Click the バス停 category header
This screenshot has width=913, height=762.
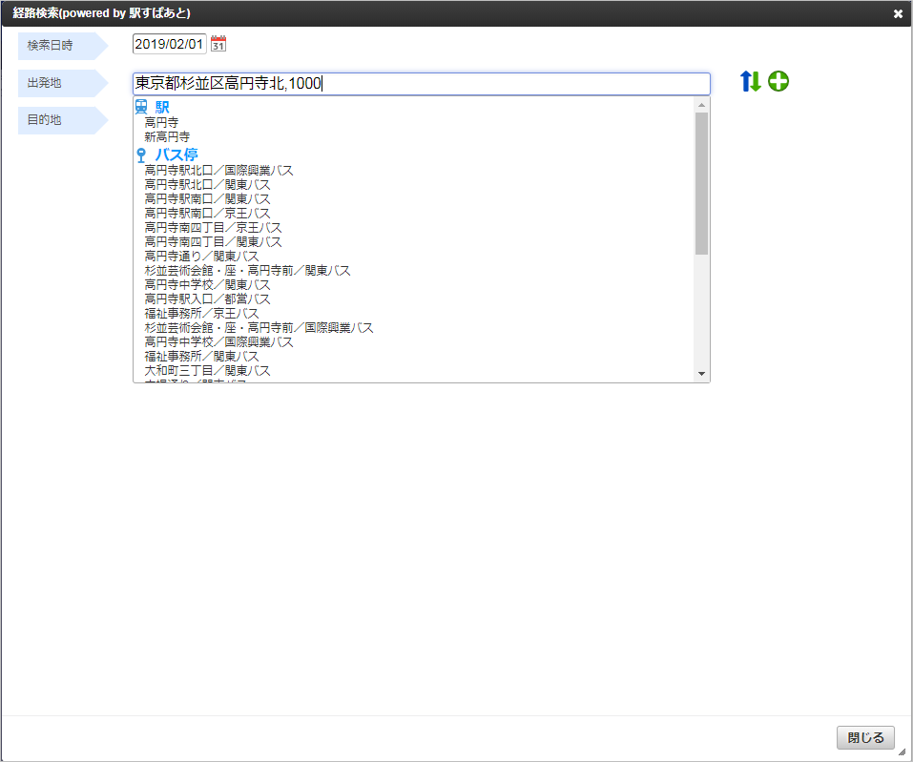point(176,154)
